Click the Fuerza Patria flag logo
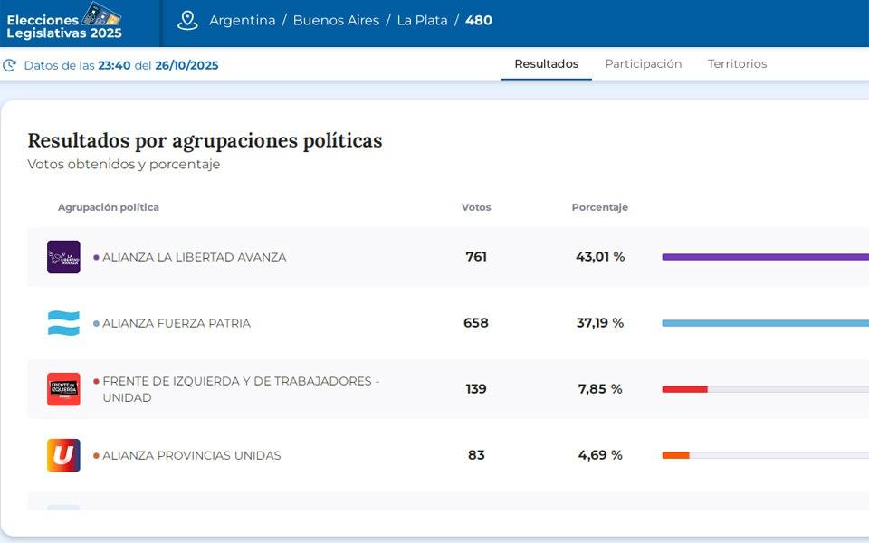The height and width of the screenshot is (543, 869). pos(63,323)
